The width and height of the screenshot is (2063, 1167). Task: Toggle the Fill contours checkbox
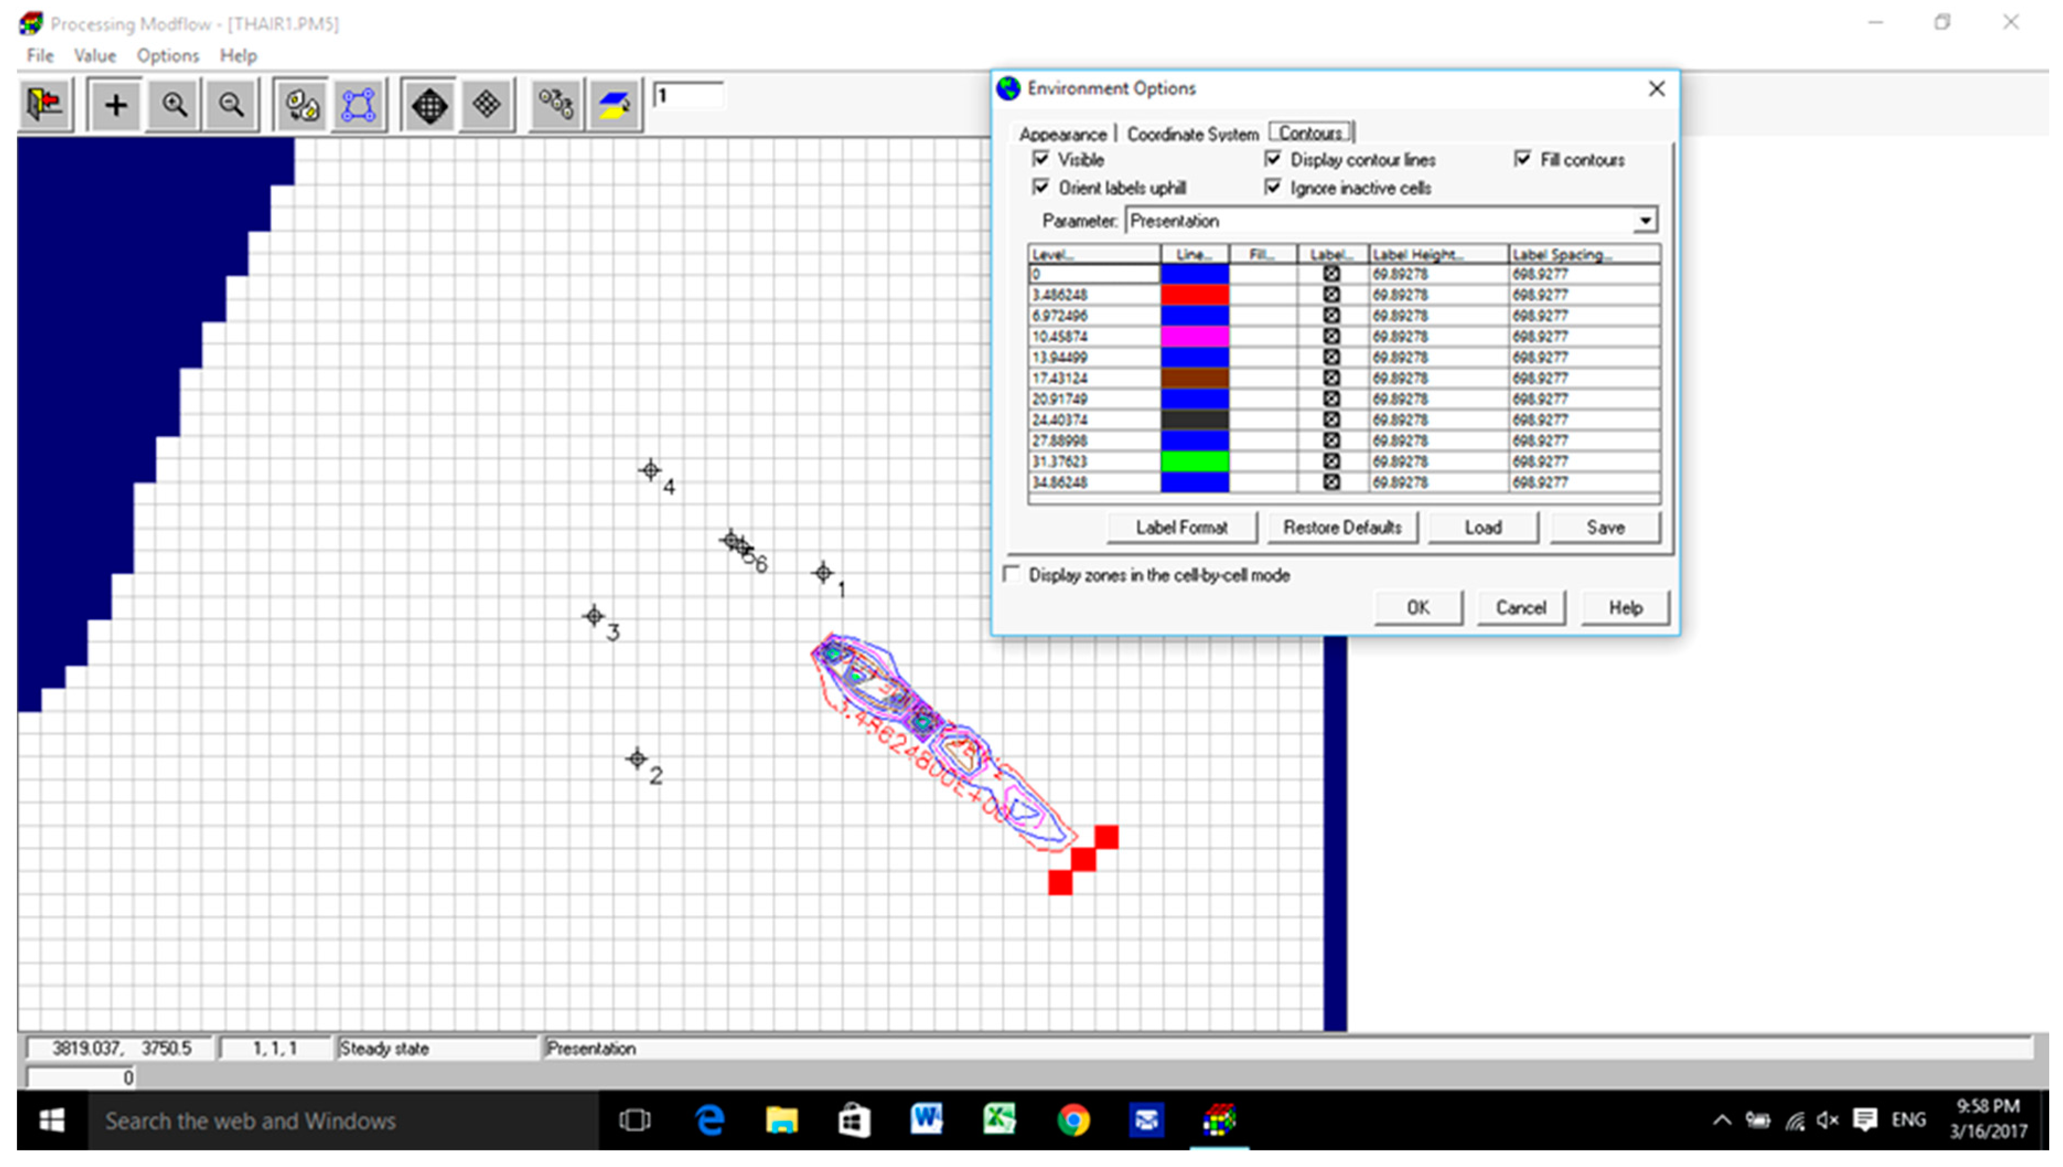tap(1522, 159)
